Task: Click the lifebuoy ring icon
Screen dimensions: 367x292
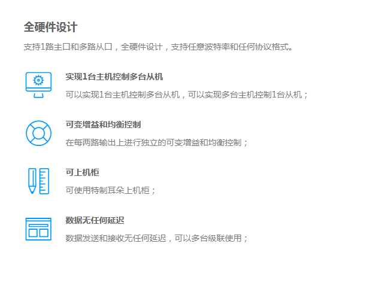Action: tap(38, 133)
